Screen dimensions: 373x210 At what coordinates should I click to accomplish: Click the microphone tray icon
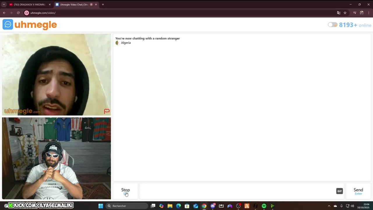tap(342, 206)
